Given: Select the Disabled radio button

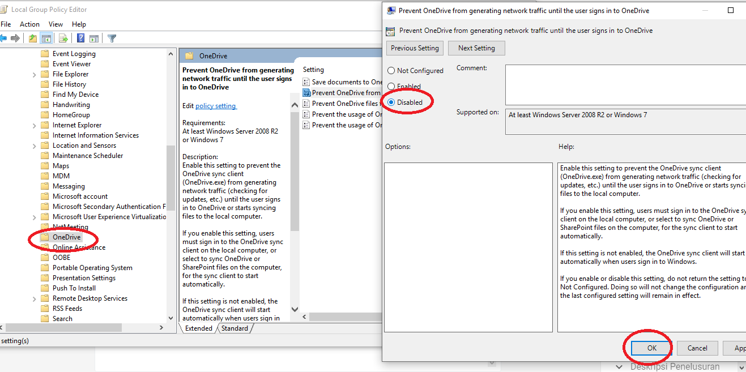Looking at the screenshot, I should coord(391,102).
